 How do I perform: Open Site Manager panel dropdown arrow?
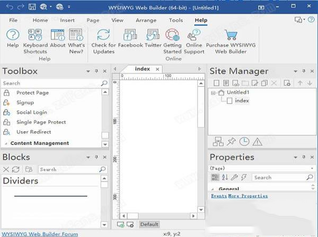(296, 71)
